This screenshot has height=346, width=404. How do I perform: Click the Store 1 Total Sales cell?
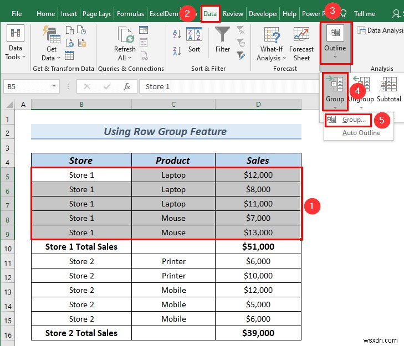click(x=81, y=247)
